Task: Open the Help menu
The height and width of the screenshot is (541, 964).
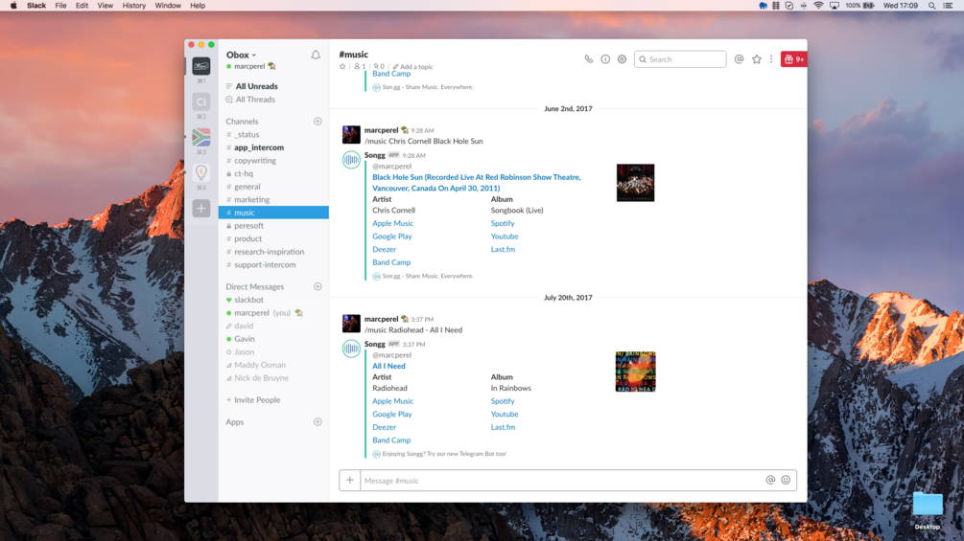Action: tap(198, 6)
